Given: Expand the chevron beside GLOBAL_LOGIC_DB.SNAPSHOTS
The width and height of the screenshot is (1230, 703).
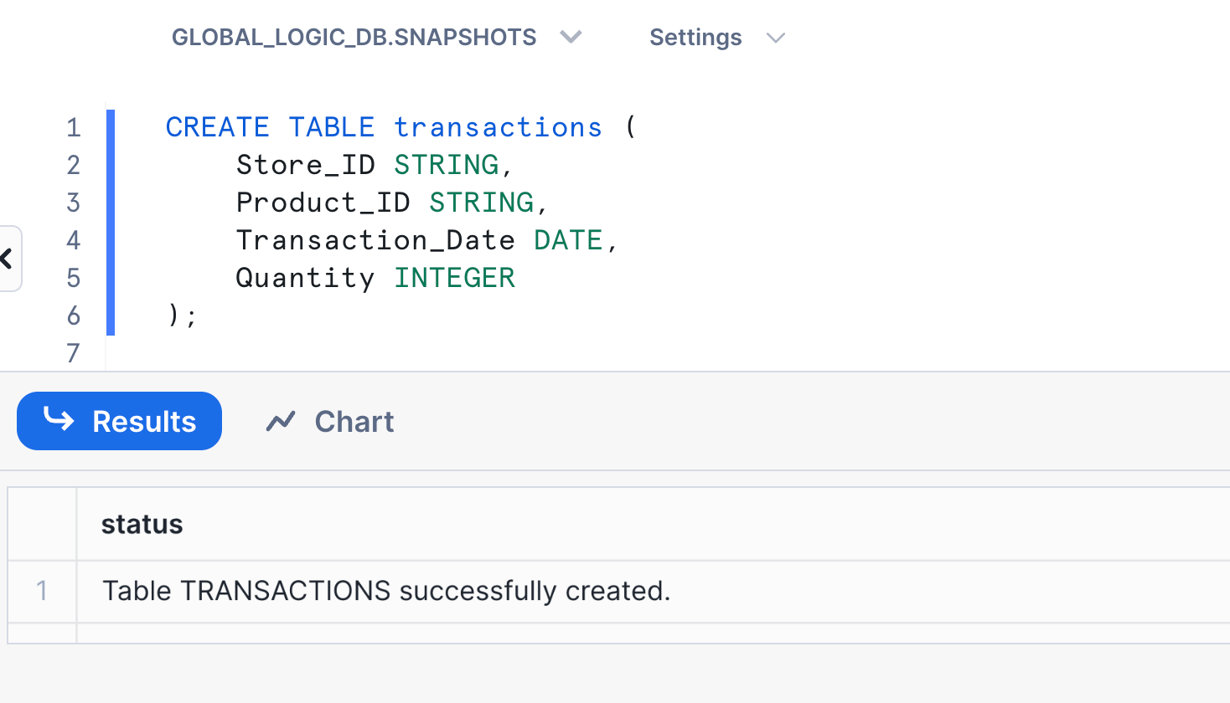Looking at the screenshot, I should (571, 37).
